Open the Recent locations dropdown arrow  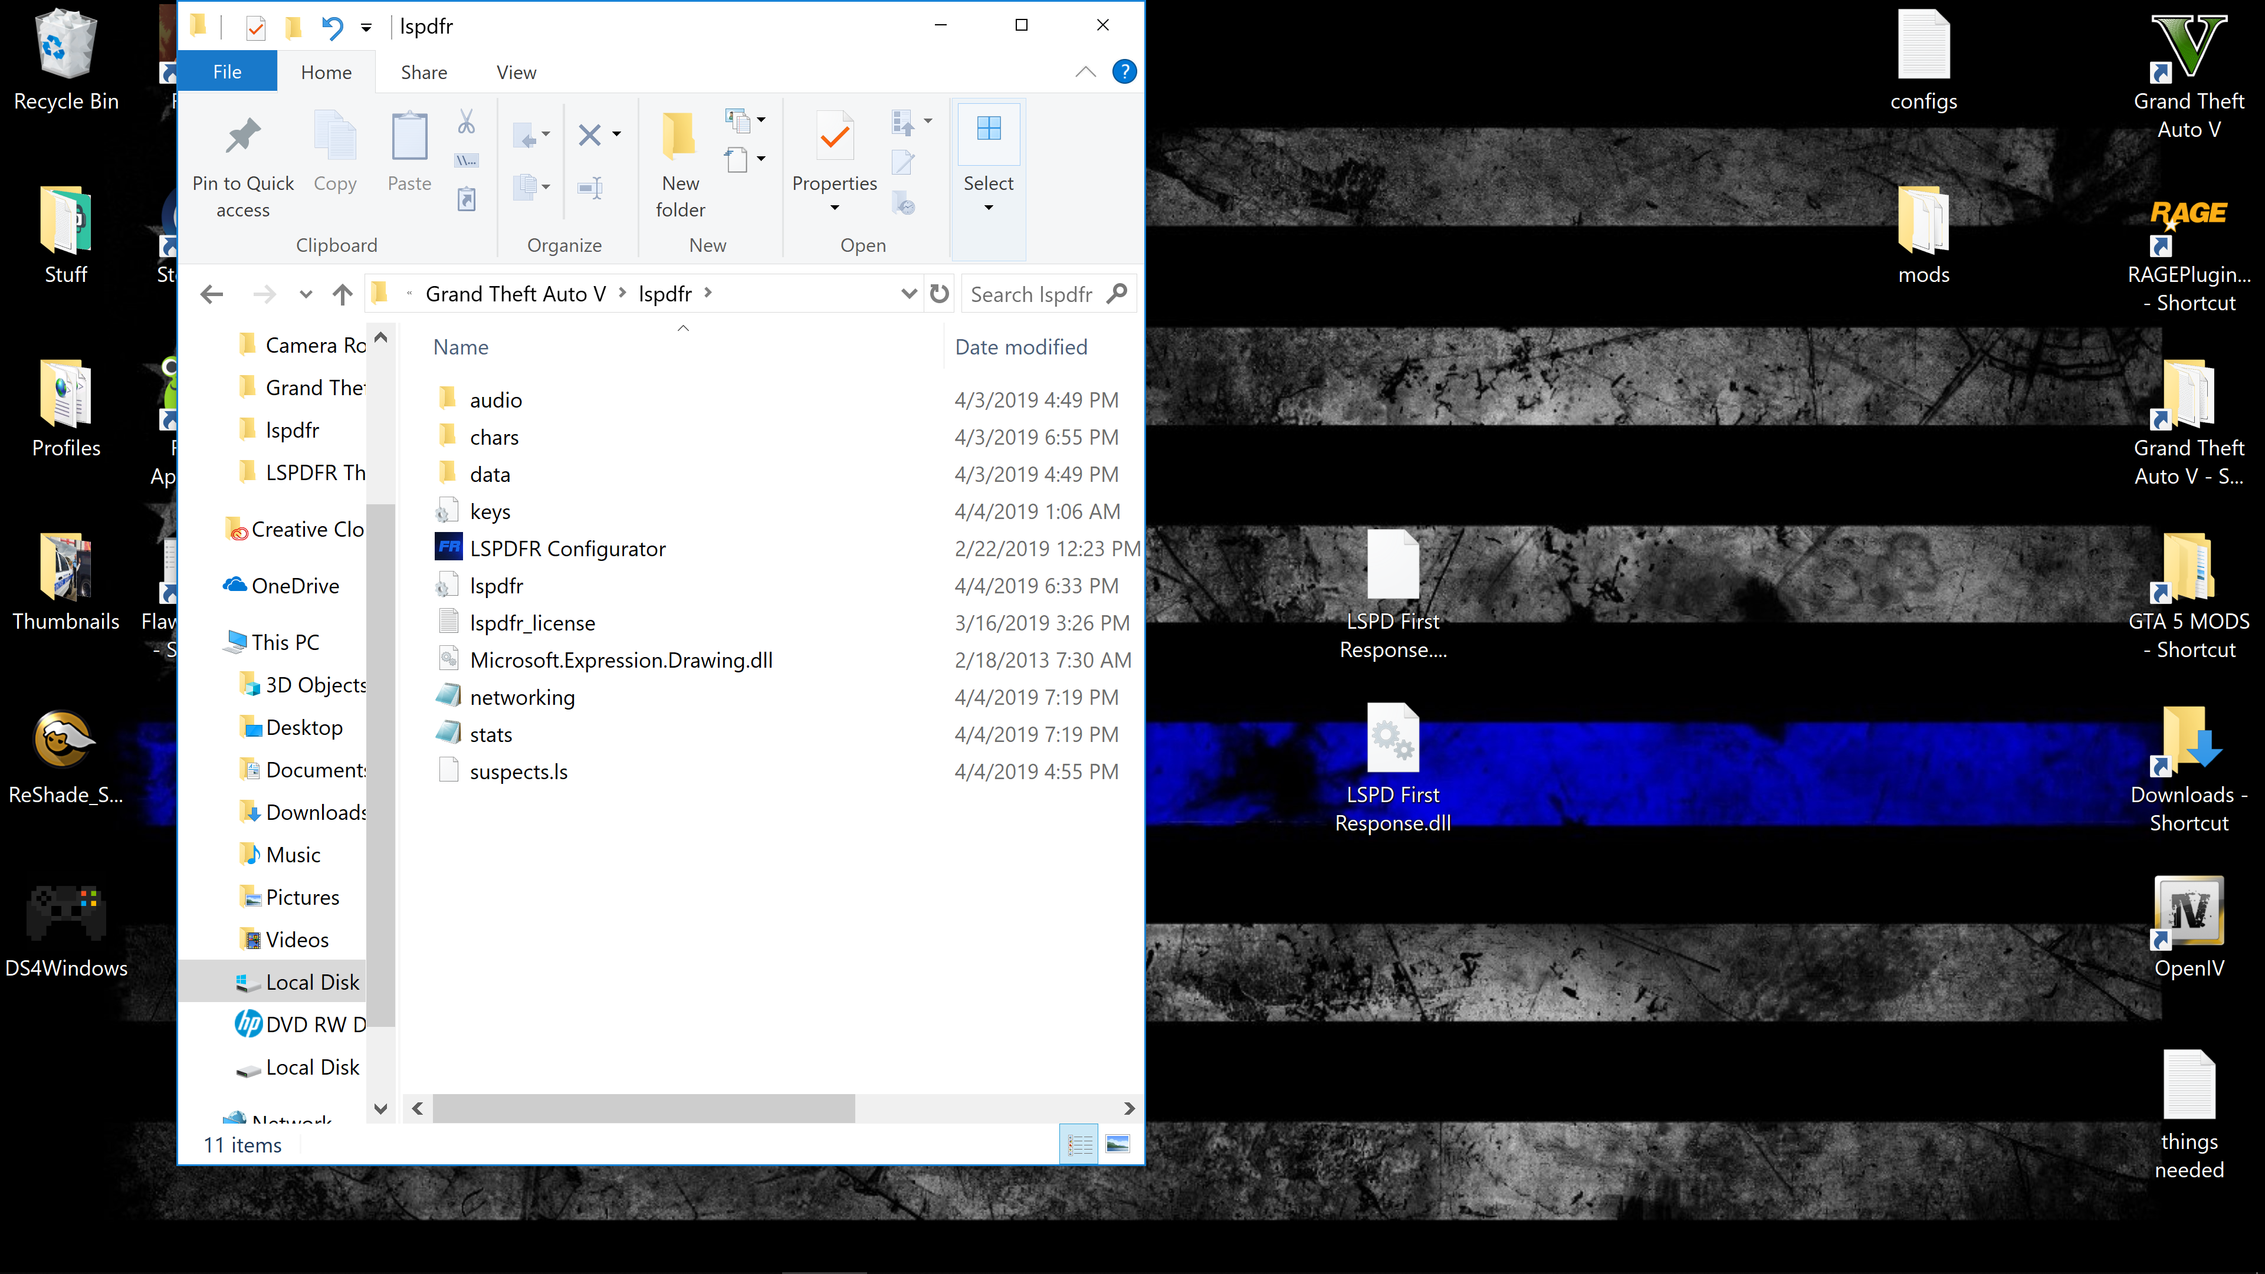pyautogui.click(x=305, y=294)
